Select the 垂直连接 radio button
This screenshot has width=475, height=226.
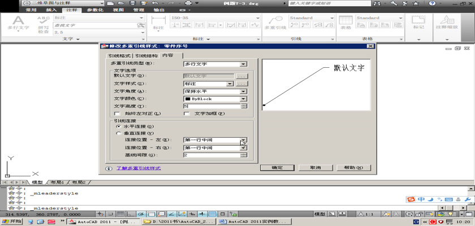pos(118,133)
